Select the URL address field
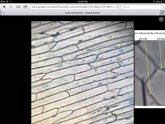The width and height of the screenshot is (165, 124). coord(75,7)
